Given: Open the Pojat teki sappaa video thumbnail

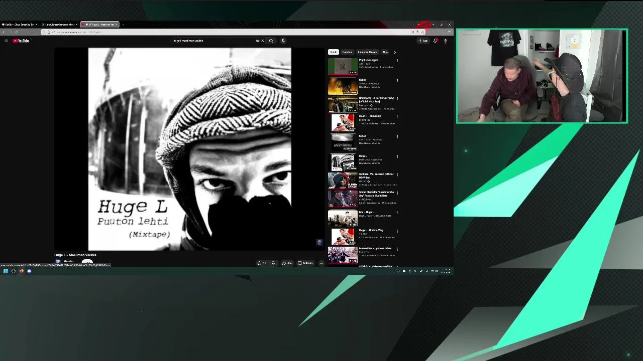Looking at the screenshot, I should pyautogui.click(x=343, y=67).
